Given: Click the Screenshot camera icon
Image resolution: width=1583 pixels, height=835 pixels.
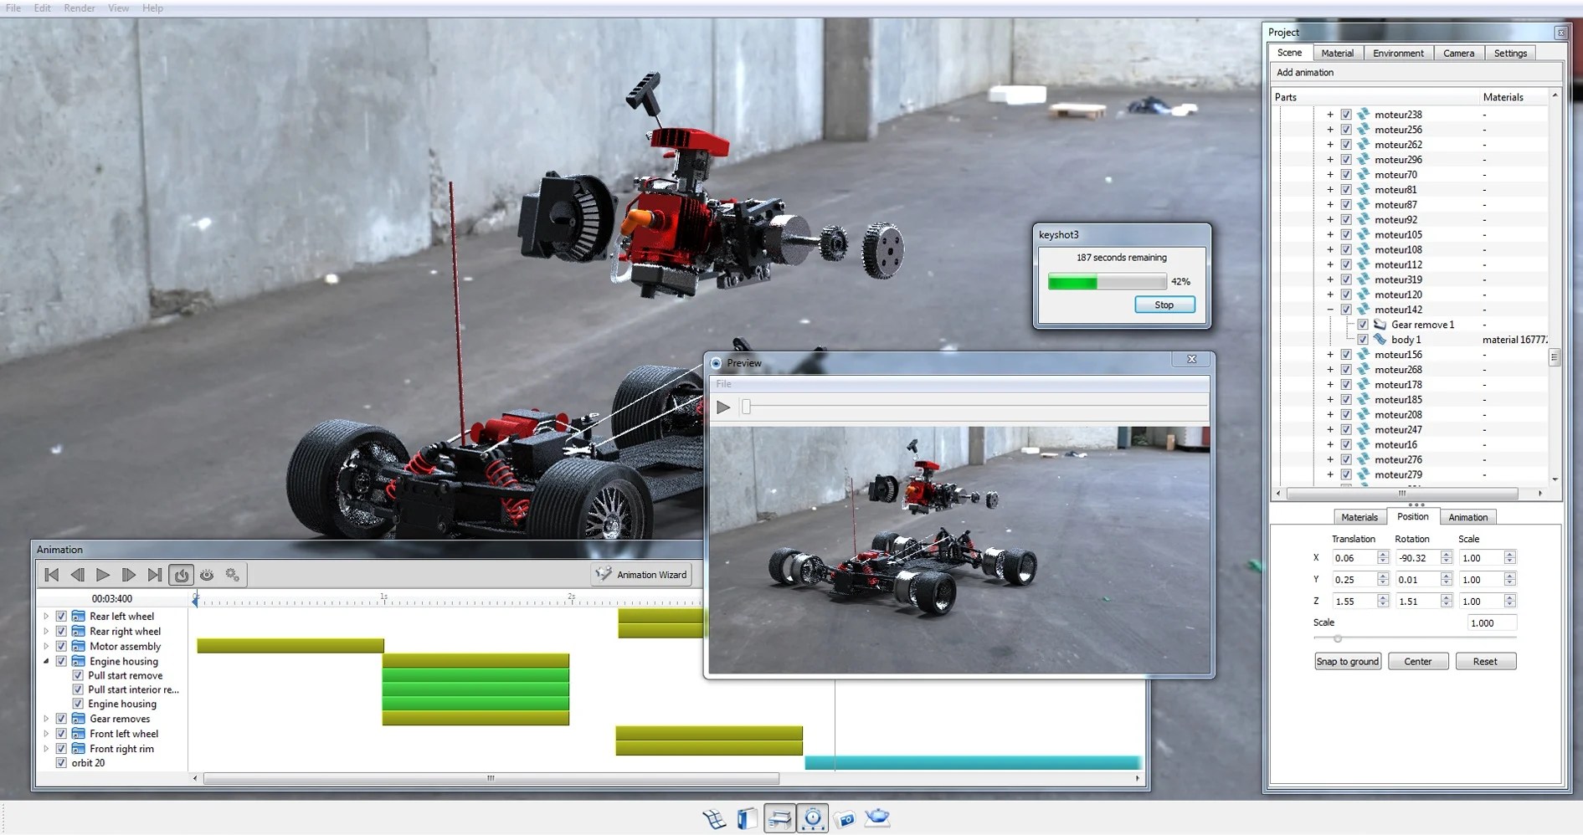Looking at the screenshot, I should pos(845,819).
